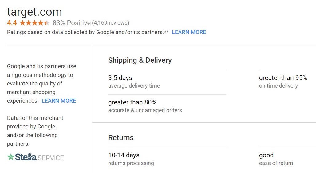
Task: Click accurate & undamaged orders label
Action: (145, 110)
